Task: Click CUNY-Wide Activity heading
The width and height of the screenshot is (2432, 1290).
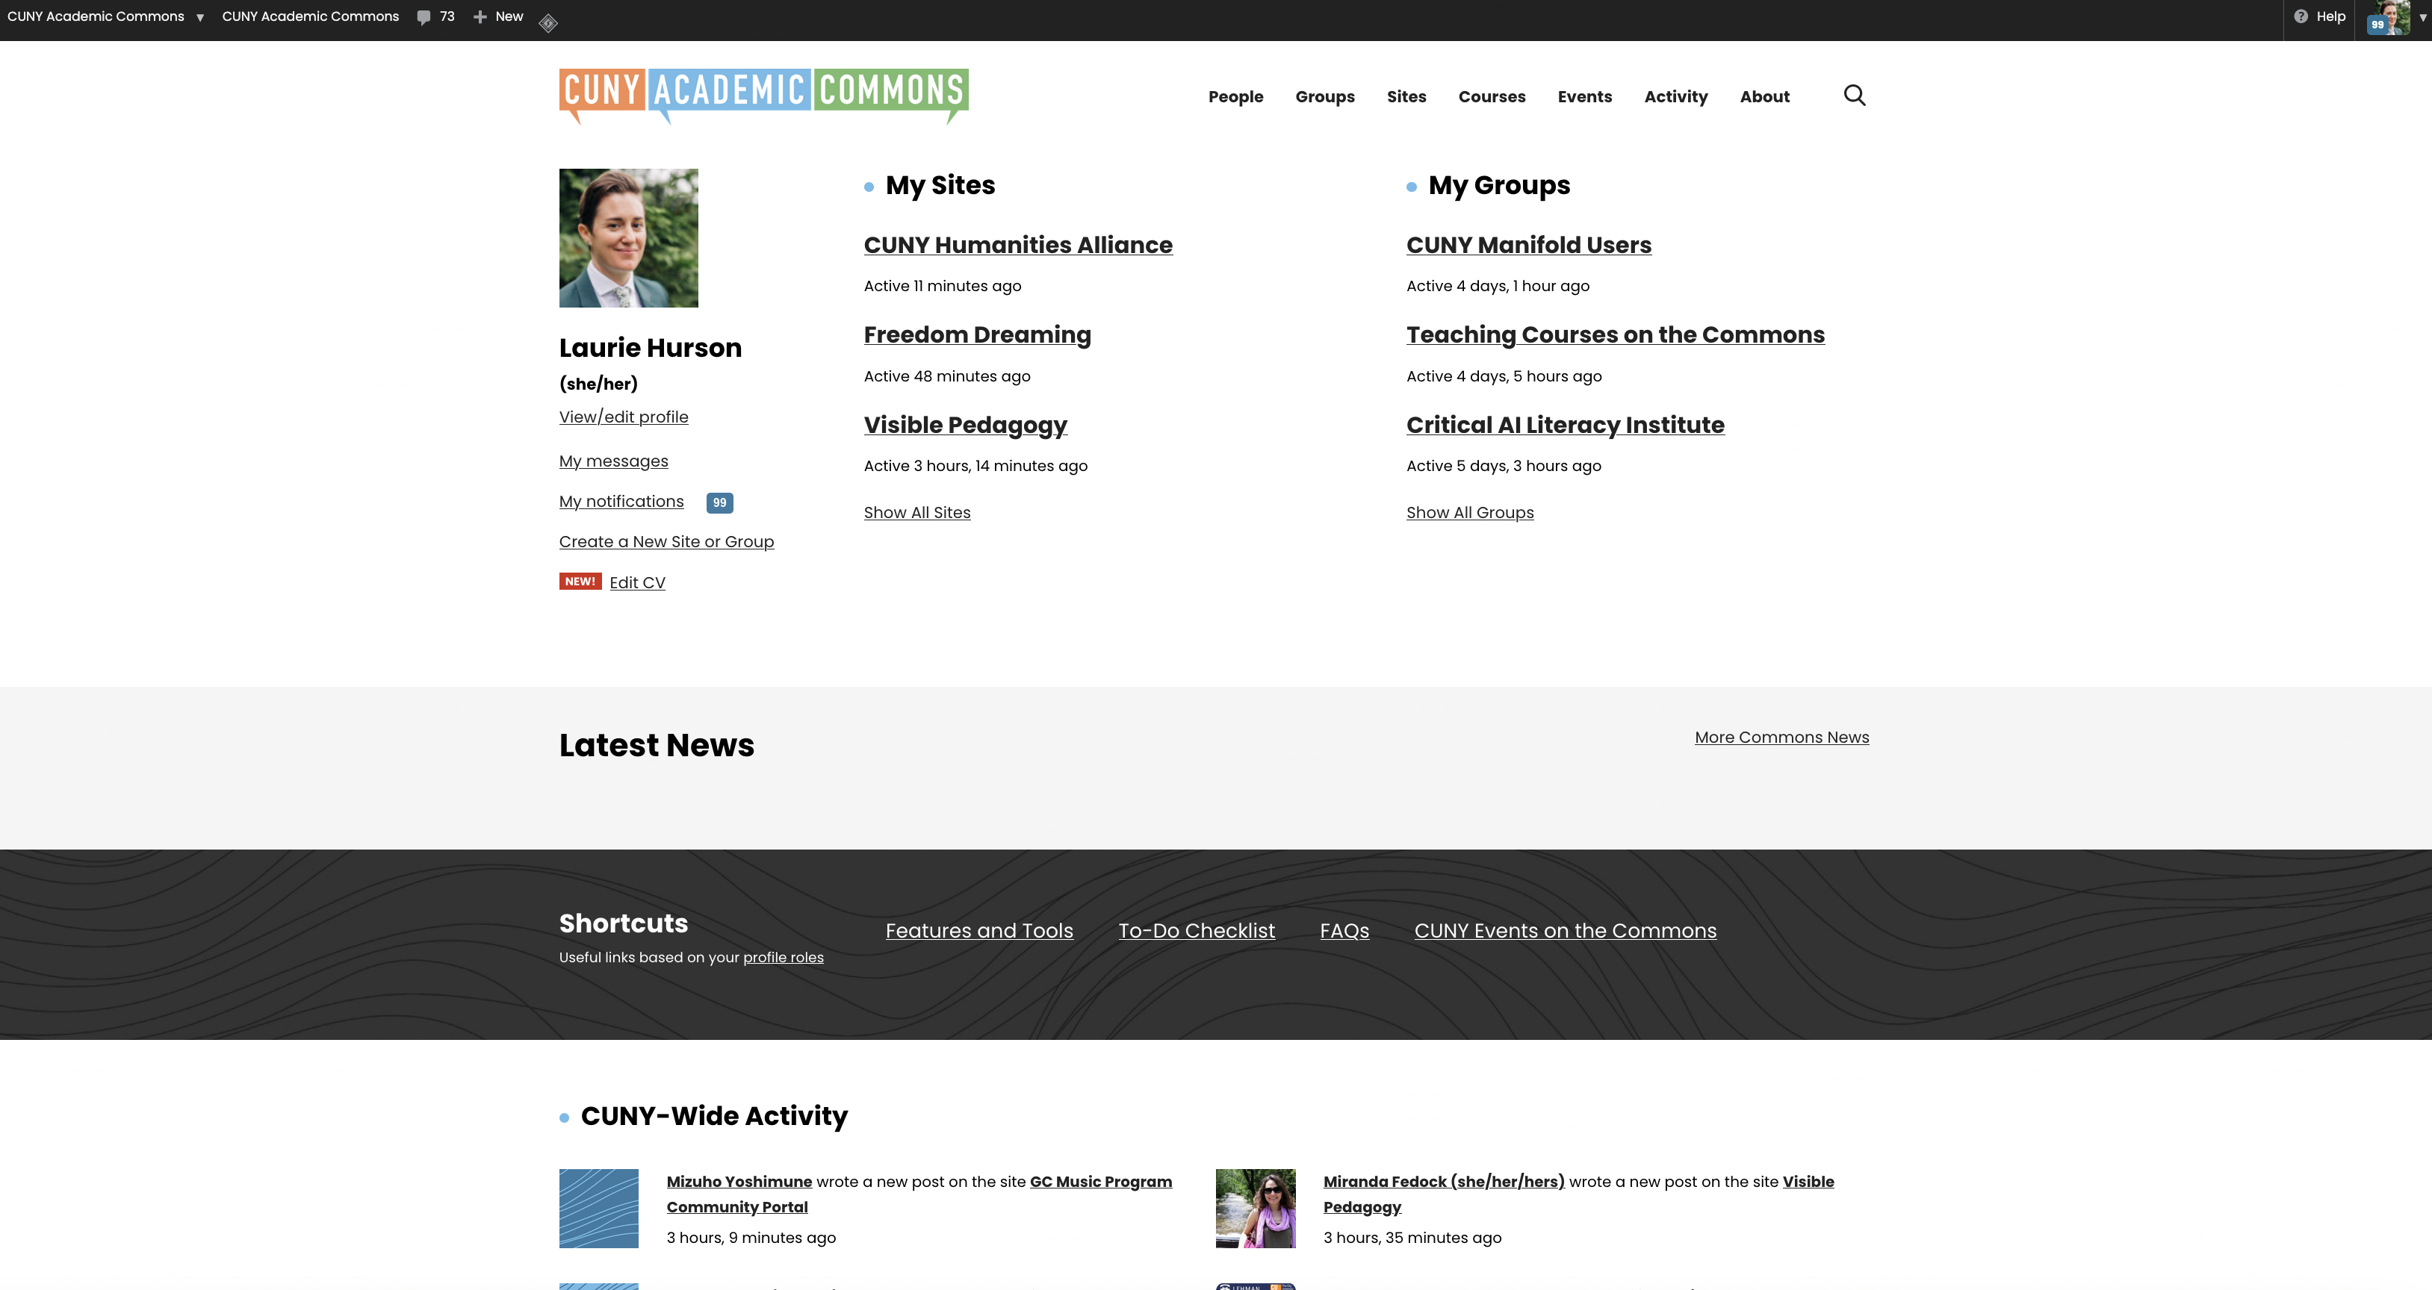Action: point(714,1116)
